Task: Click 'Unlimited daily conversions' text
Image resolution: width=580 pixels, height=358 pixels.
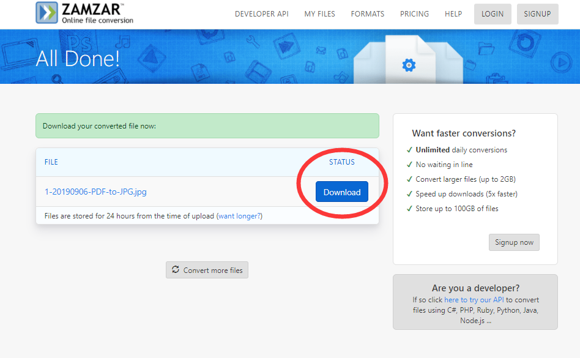Action: click(x=461, y=150)
